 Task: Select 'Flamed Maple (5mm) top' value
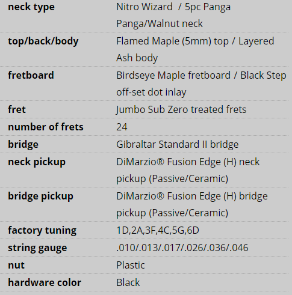coord(172,41)
